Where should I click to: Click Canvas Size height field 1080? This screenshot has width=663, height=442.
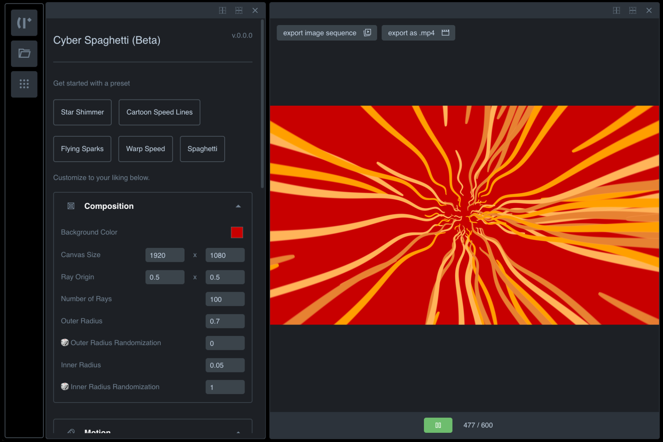(225, 255)
